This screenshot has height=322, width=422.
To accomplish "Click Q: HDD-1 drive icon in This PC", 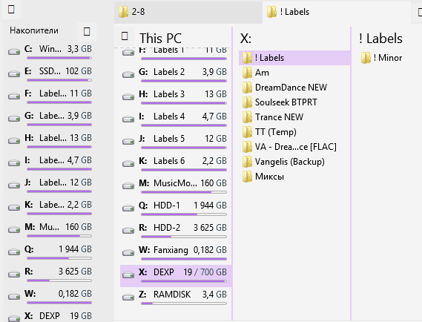I will 128,208.
